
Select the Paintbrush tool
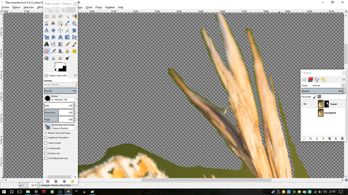click(x=74, y=44)
